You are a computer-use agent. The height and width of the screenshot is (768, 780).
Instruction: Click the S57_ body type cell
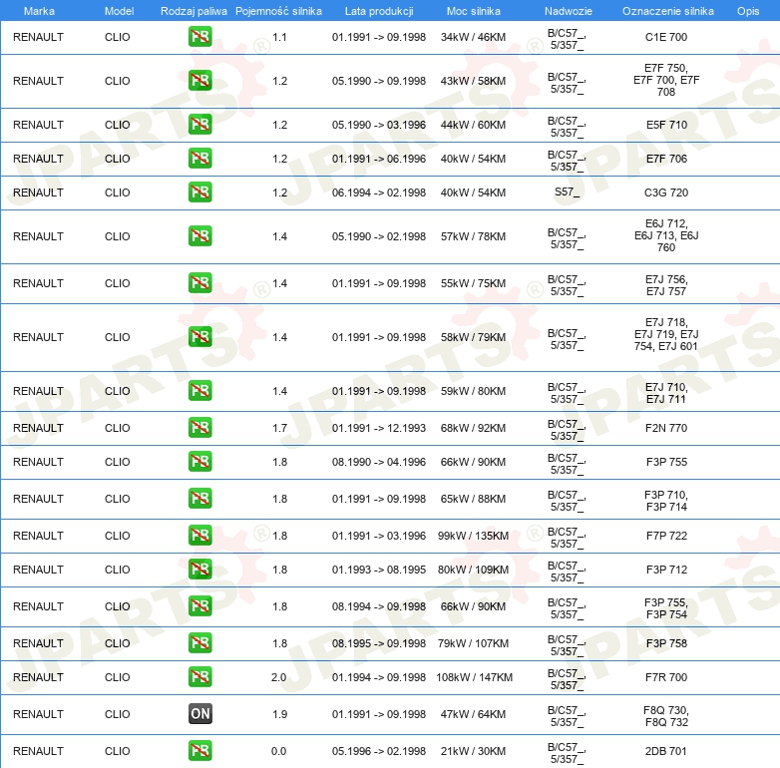tap(568, 192)
